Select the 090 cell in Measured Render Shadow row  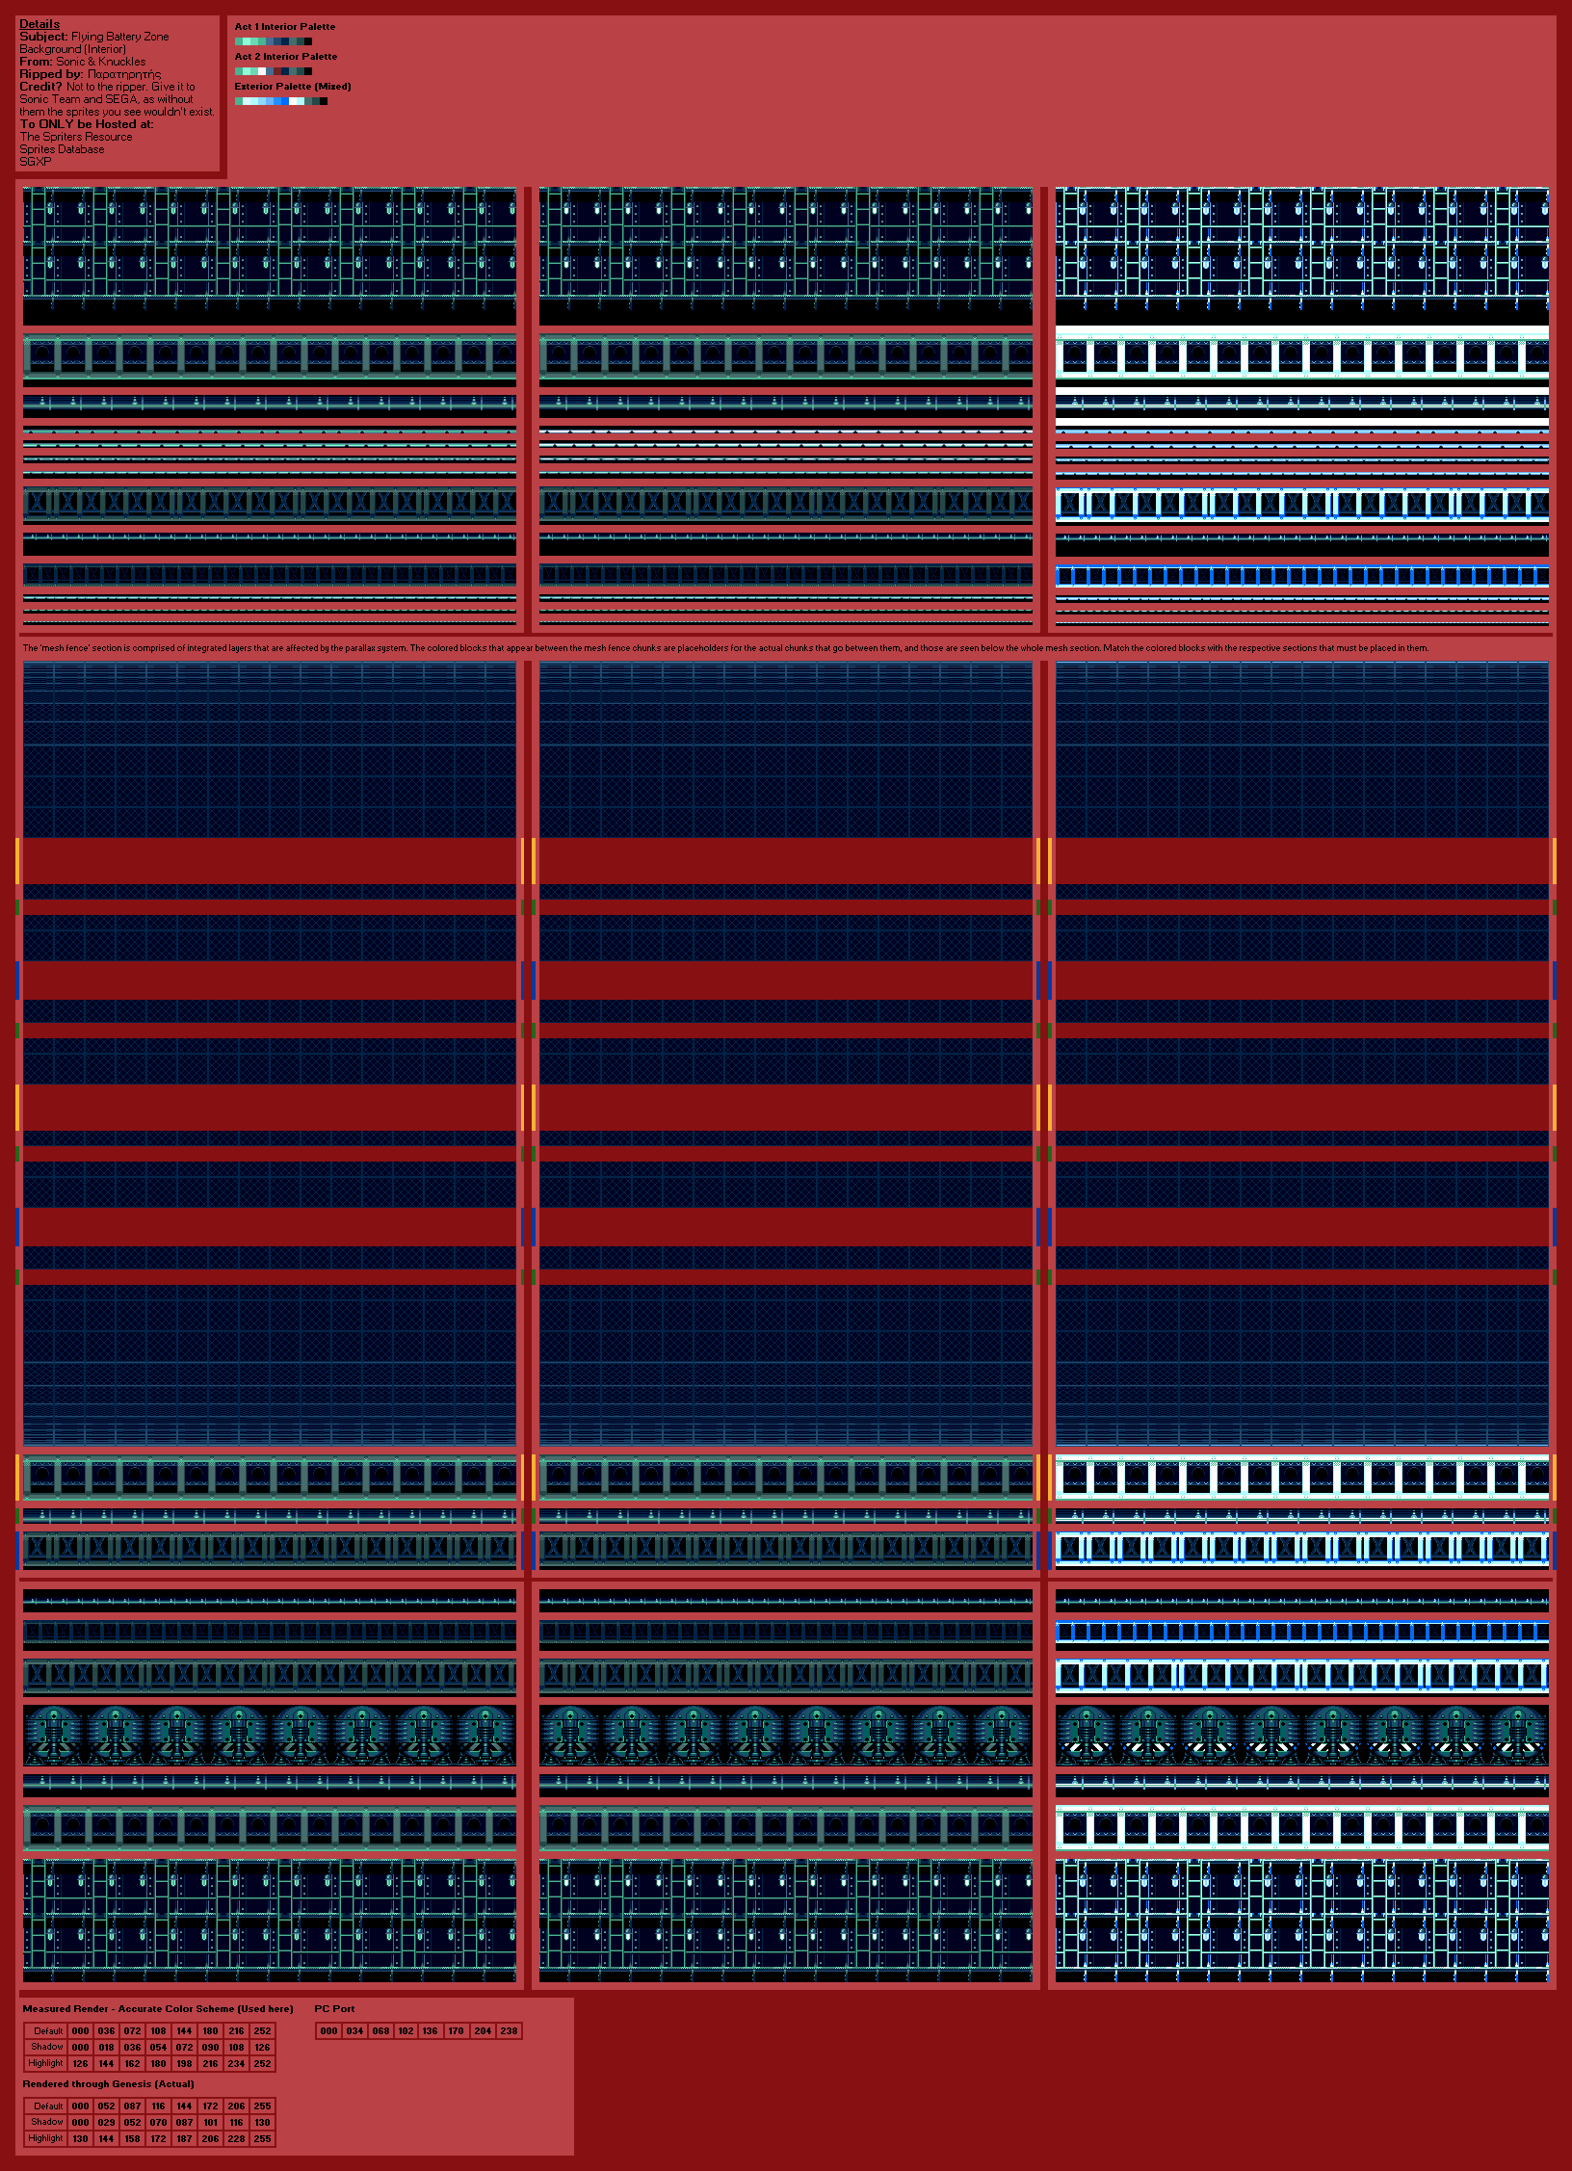[x=210, y=2048]
